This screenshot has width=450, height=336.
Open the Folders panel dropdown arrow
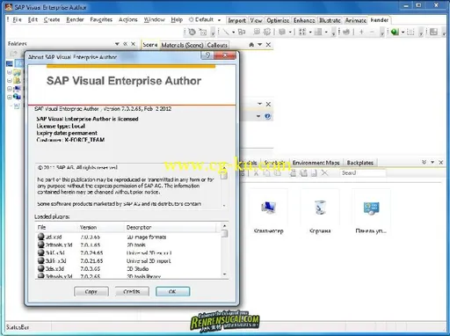117,44
